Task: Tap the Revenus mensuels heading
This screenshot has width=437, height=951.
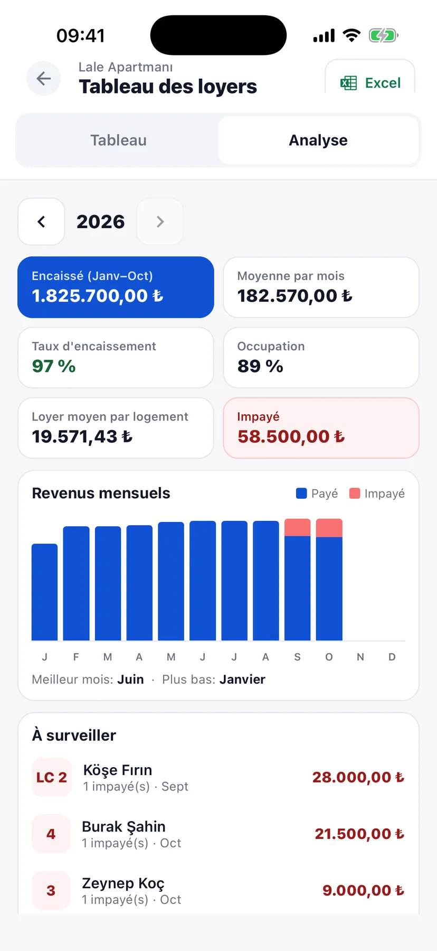Action: [101, 493]
